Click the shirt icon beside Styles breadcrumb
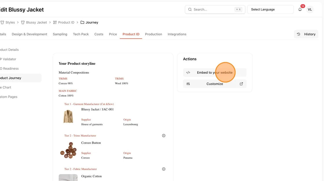This screenshot has width=324, height=181. point(2,22)
